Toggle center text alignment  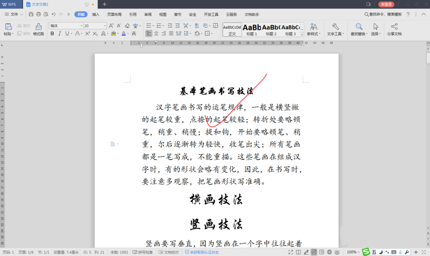156,34
